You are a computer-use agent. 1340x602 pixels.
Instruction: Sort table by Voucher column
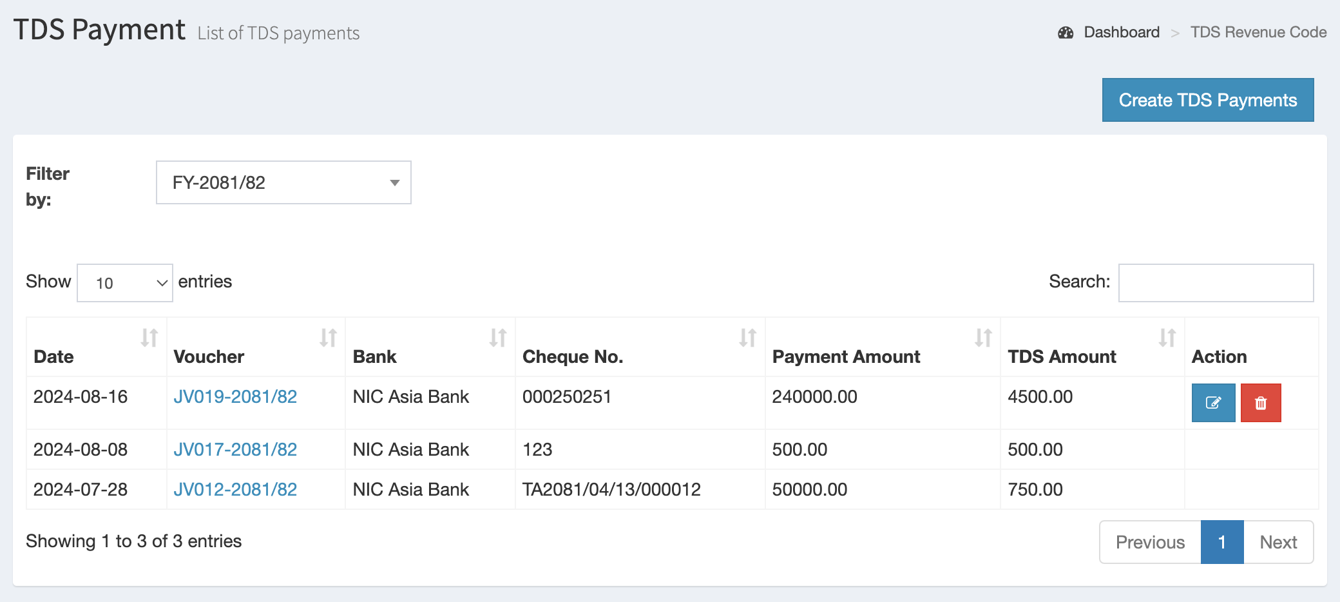(256, 347)
